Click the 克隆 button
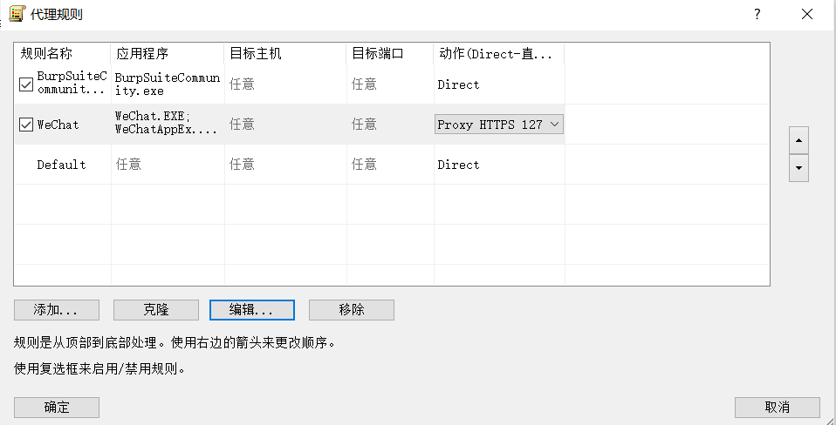Screen dimensions: 836x425 [155, 310]
